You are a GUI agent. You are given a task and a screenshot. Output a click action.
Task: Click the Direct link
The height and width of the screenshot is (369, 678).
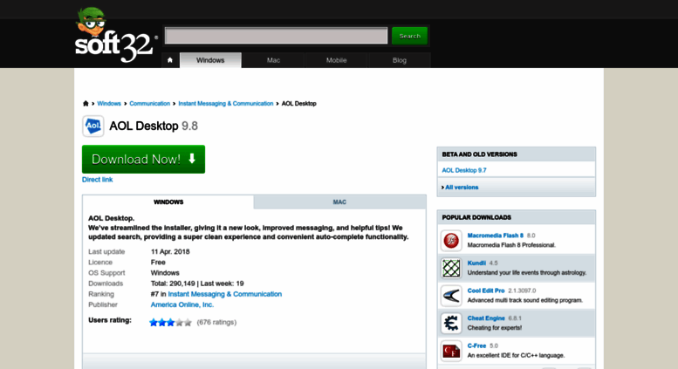coord(97,180)
